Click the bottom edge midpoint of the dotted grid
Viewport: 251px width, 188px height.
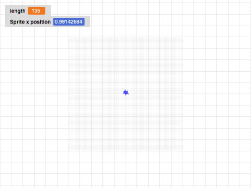[x=125, y=151]
